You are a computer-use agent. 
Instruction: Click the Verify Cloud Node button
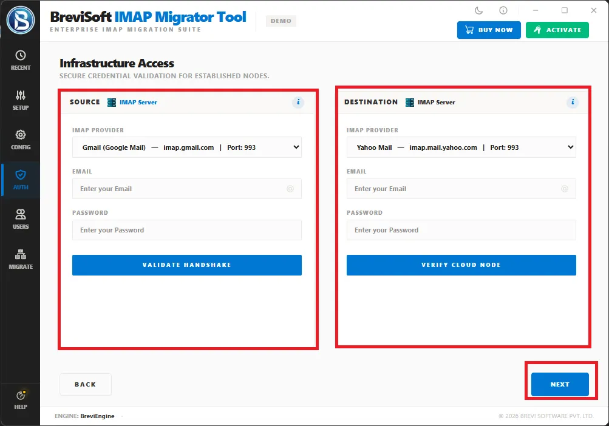[461, 265]
